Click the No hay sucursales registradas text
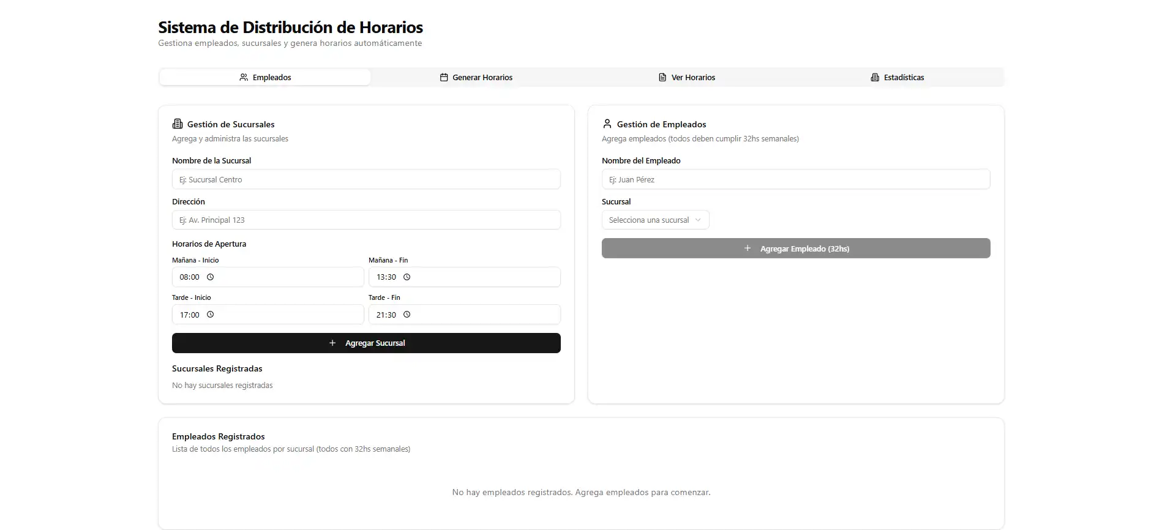Viewport: 1162px width, 530px height. (x=222, y=386)
